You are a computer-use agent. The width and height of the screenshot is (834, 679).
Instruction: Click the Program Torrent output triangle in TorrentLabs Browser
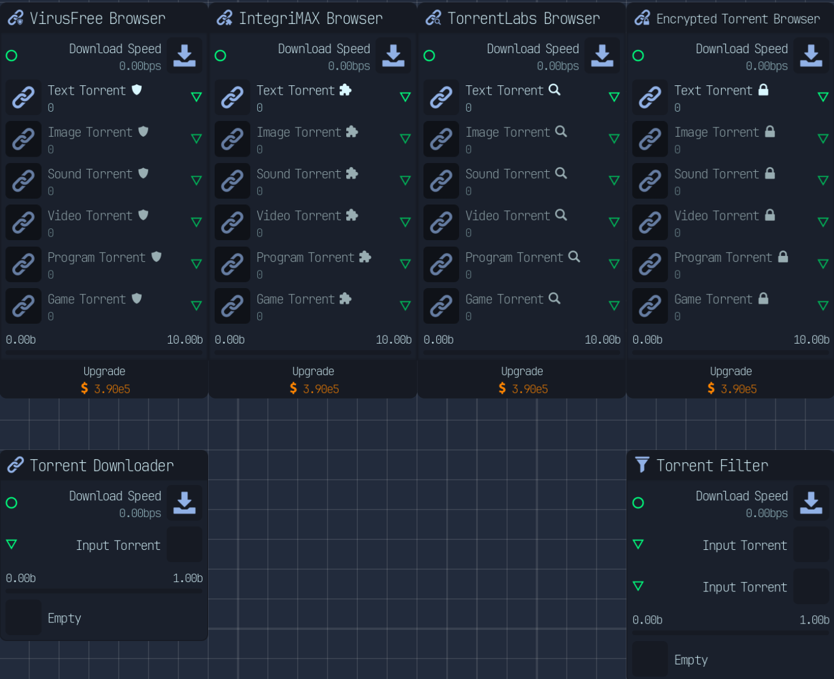(x=614, y=264)
